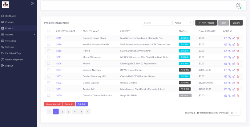Click the delete trash icon for project 5211
250x127 pixels.
click(x=238, y=57)
